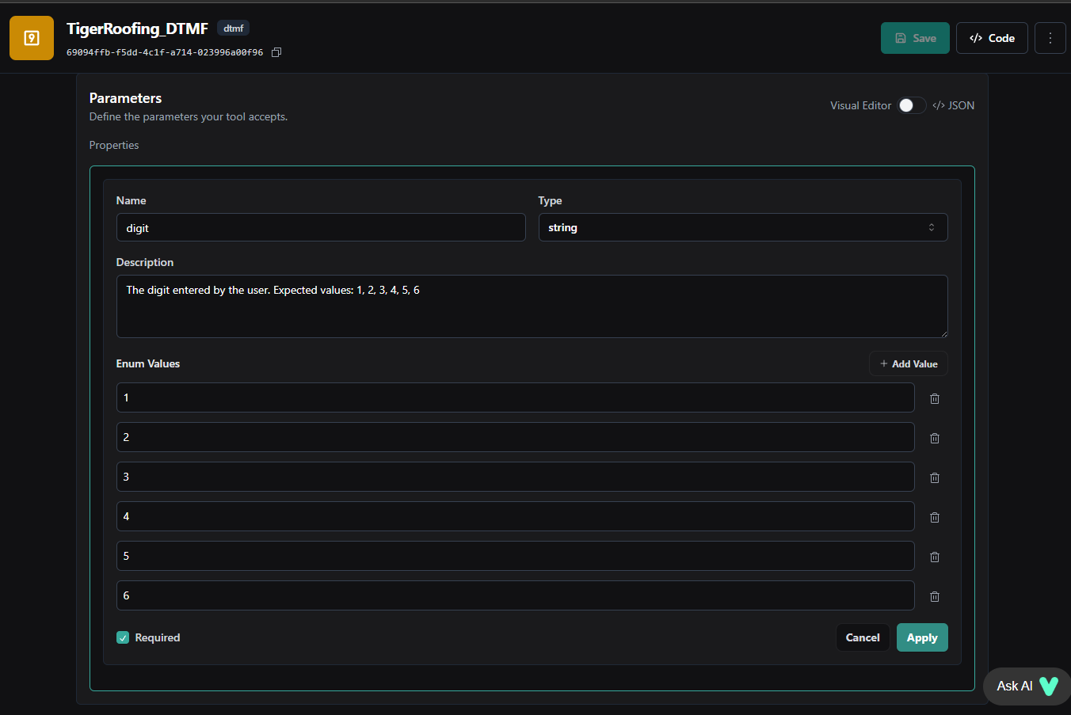The width and height of the screenshot is (1071, 715).
Task: Click the Properties label
Action: click(x=114, y=145)
